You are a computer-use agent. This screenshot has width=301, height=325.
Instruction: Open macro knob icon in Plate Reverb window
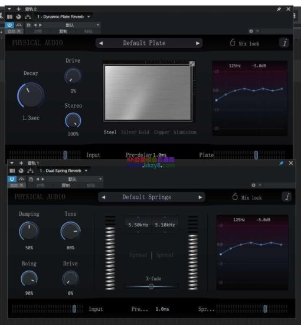[18, 17]
